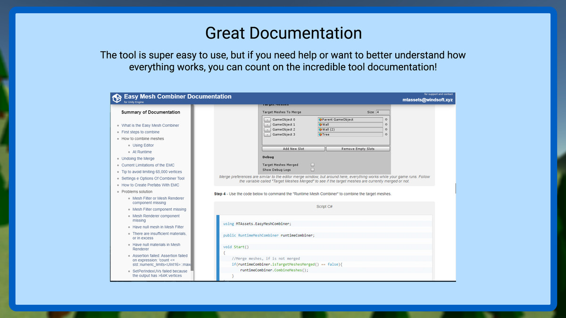Open 'How to Create Prefabs With EMC'
Screen dimensions: 566x318
click(x=150, y=185)
